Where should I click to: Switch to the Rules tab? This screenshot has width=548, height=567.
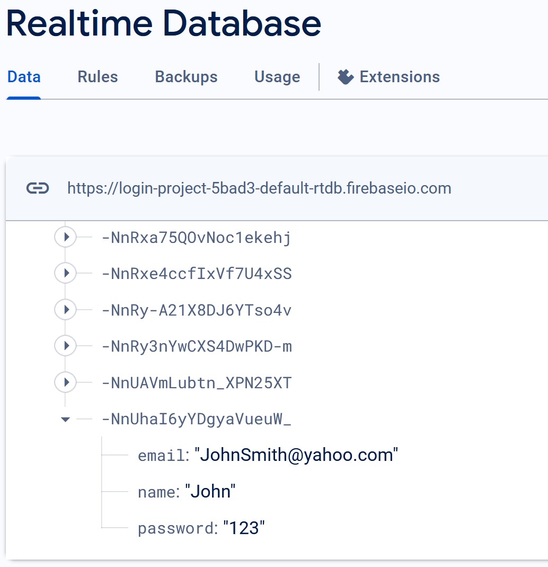[x=98, y=77]
